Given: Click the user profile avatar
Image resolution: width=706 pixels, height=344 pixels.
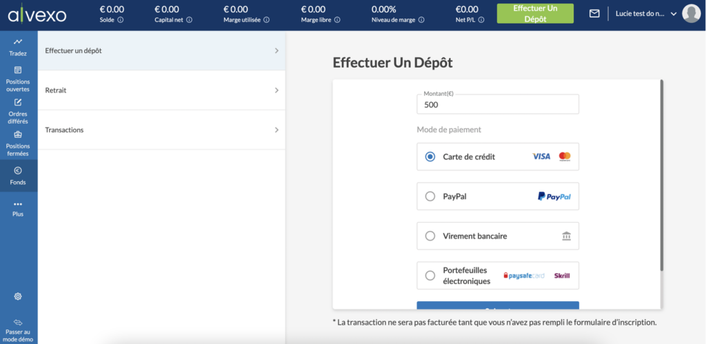Looking at the screenshot, I should (x=691, y=13).
